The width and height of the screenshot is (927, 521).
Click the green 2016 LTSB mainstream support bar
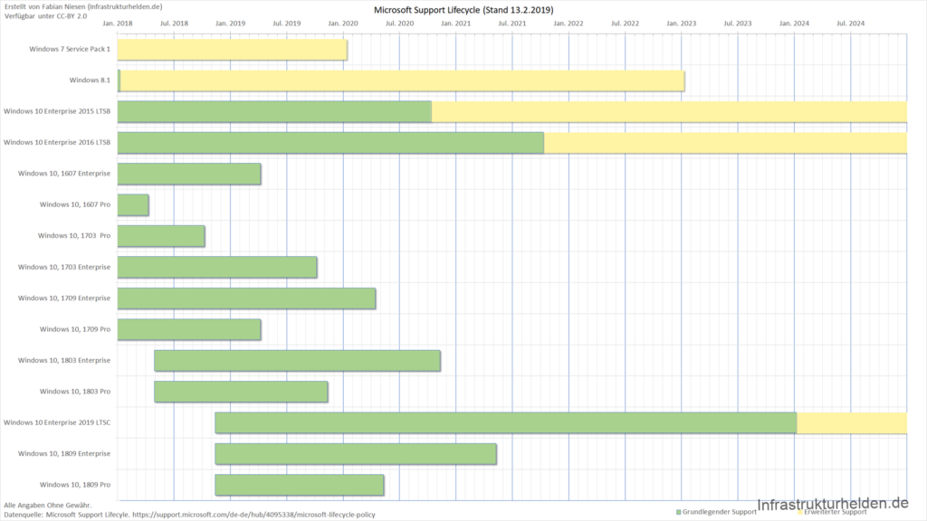[x=330, y=143]
